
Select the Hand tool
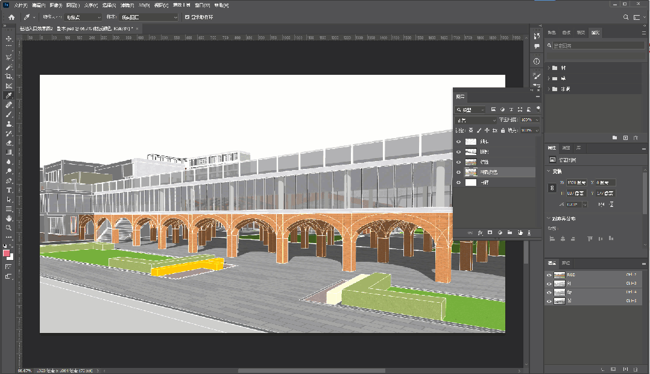click(x=9, y=218)
